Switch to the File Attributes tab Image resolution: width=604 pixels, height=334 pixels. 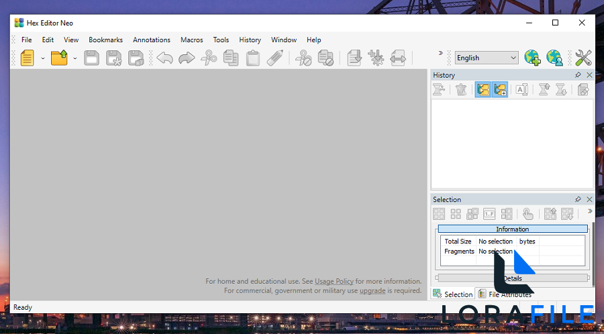pyautogui.click(x=505, y=294)
